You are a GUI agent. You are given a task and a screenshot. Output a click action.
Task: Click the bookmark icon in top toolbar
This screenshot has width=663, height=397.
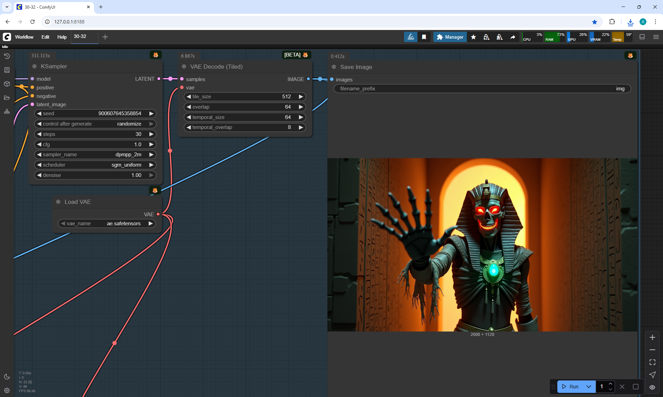tap(424, 37)
